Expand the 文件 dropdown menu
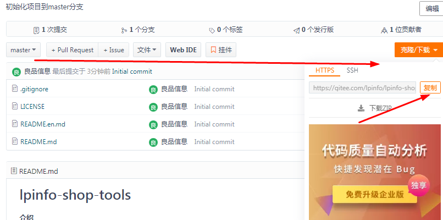Screen dimensions: 443x220 coord(147,50)
